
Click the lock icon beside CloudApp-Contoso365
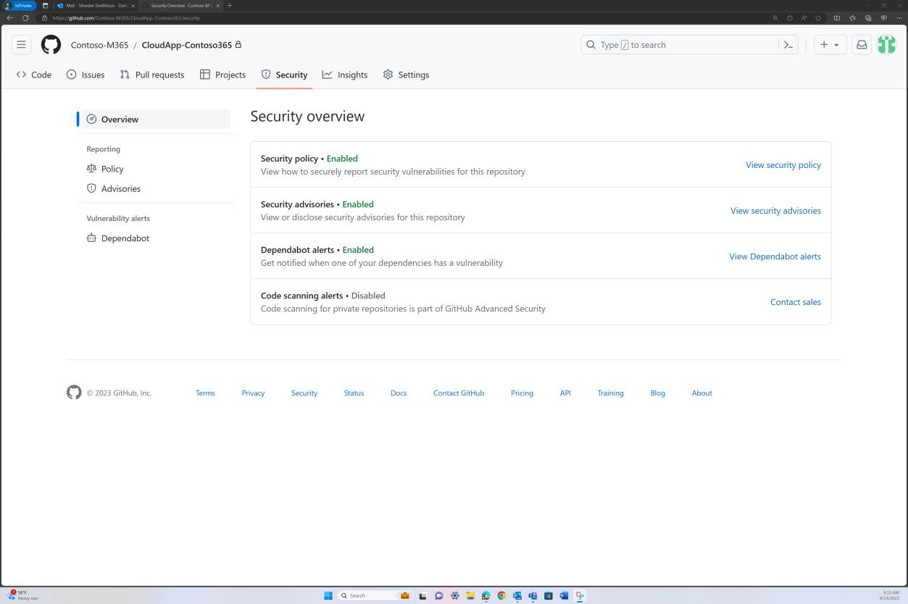click(x=238, y=44)
